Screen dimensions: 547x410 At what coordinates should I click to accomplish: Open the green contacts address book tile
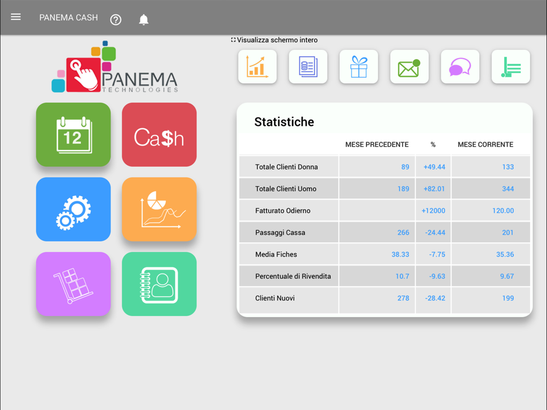coord(159,284)
